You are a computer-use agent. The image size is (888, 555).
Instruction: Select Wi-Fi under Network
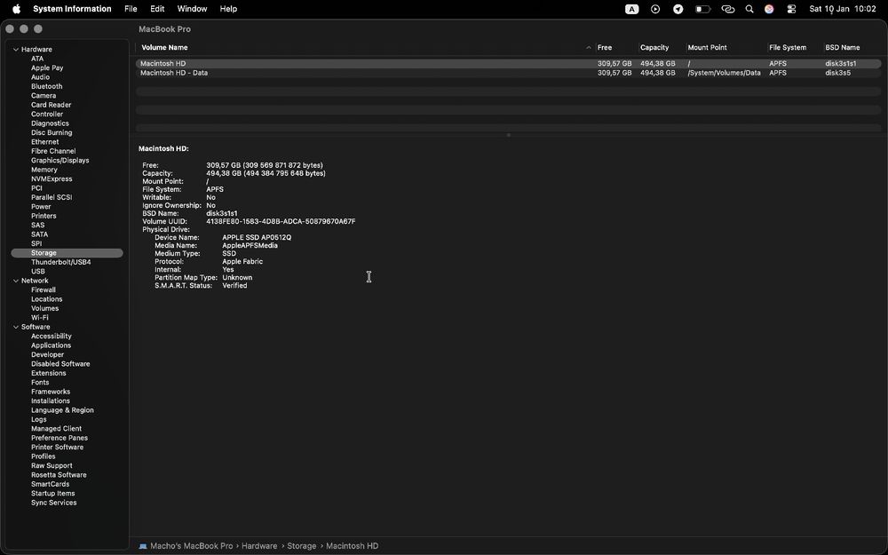[40, 318]
